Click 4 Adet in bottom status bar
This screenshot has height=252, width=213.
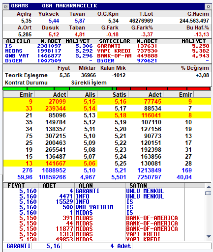[x=121, y=246]
